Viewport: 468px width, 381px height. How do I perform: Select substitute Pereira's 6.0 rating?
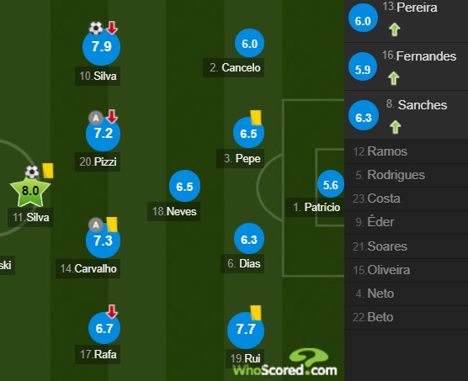(x=364, y=19)
